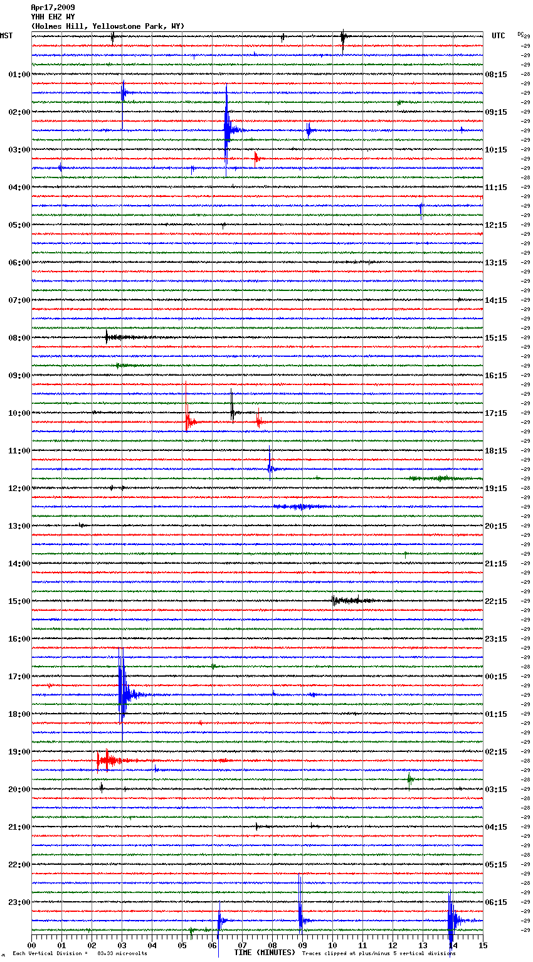Click the '22:15' UTC time label
The width and height of the screenshot is (533, 962).
point(496,601)
